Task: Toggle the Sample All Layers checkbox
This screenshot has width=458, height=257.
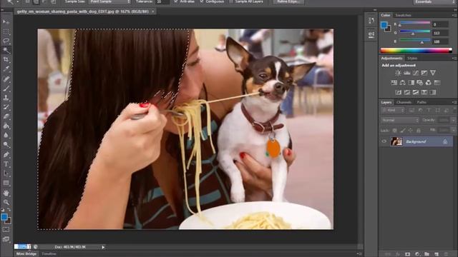Action: pyautogui.click(x=231, y=1)
